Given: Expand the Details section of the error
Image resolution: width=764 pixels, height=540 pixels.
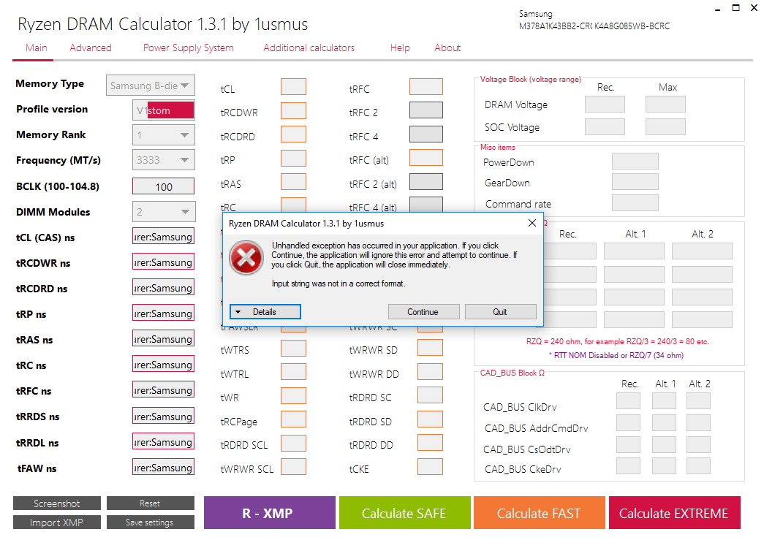Looking at the screenshot, I should 265,311.
